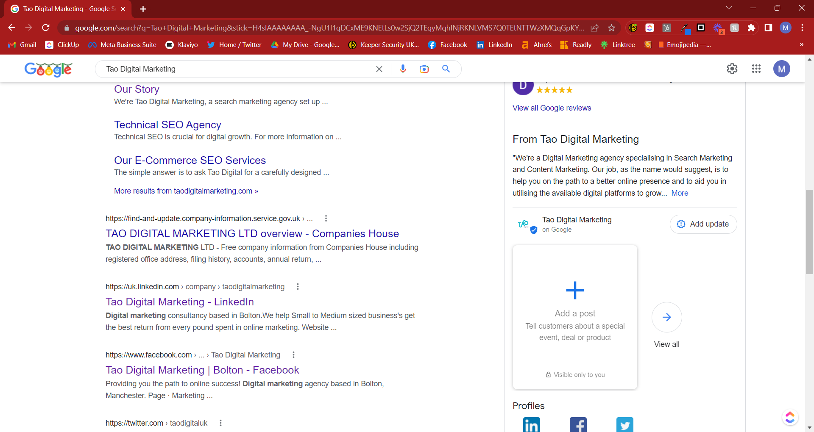Close the Tao Digital Marketing tab
The height and width of the screenshot is (432, 814).
(123, 9)
